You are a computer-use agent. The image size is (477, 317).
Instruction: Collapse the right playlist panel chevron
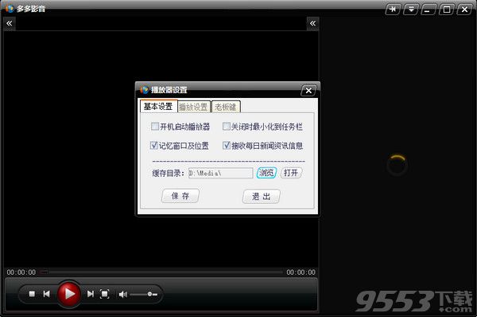[x=312, y=23]
